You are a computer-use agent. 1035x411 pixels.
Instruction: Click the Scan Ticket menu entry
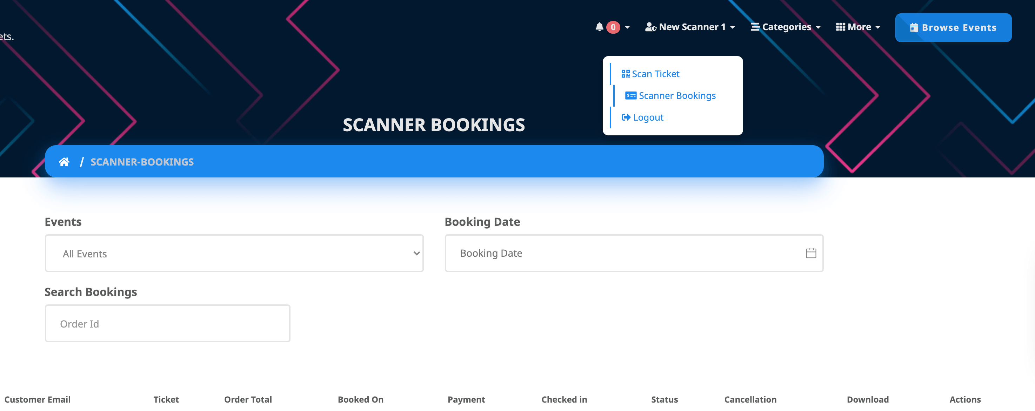(656, 74)
